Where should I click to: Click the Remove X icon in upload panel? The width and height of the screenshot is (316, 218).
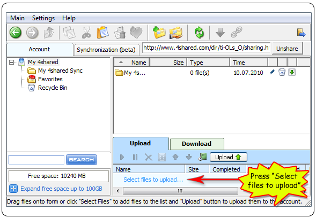click(149, 157)
